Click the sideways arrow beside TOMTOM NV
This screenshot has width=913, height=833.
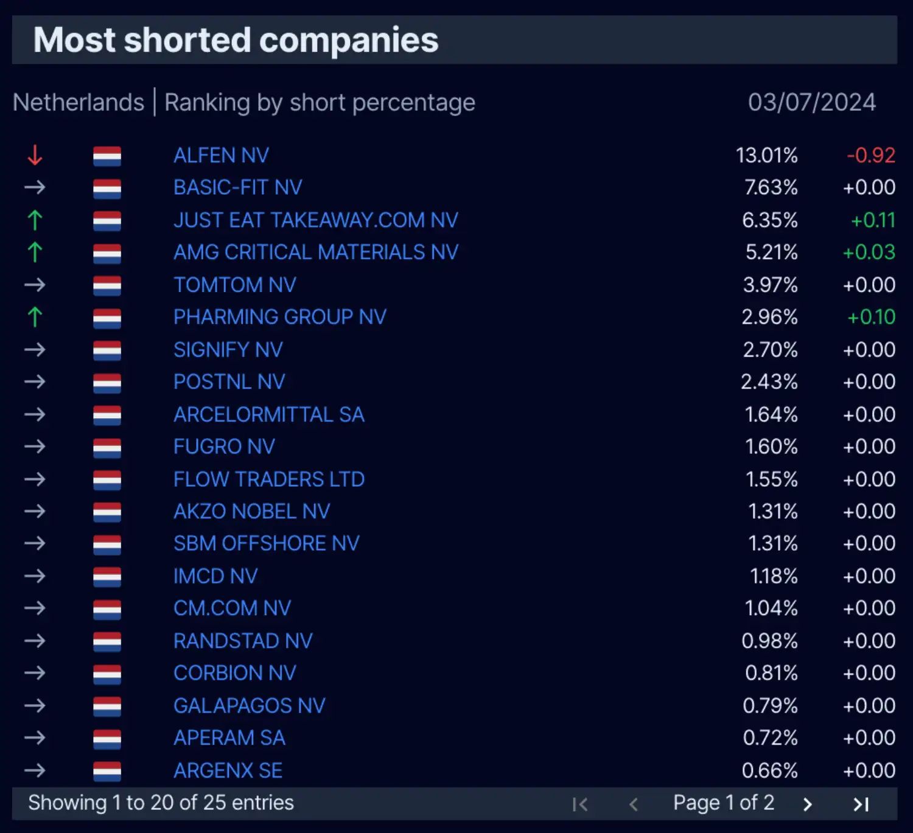(x=35, y=285)
